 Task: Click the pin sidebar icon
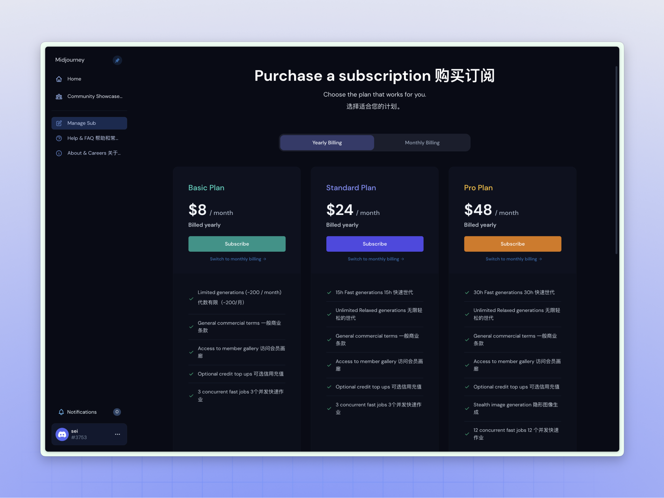(117, 60)
